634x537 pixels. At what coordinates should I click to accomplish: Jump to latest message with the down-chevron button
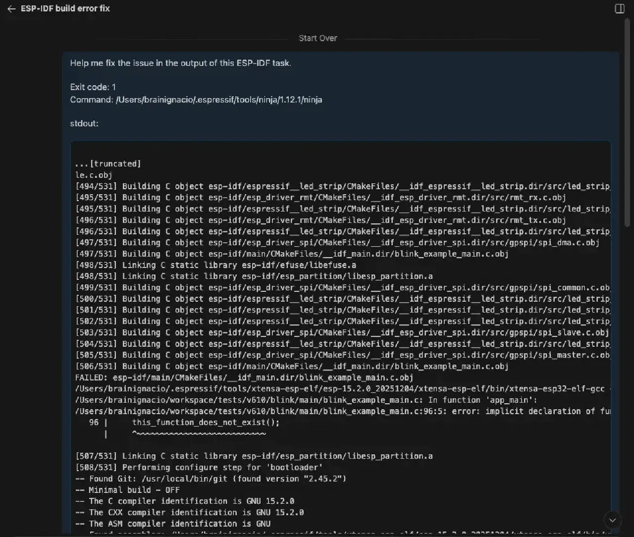pyautogui.click(x=613, y=520)
